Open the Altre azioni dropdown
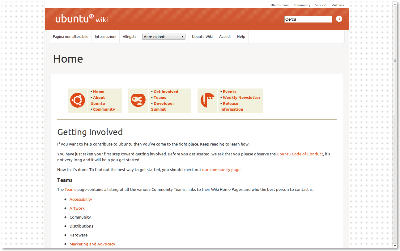Screen dimensions: 400x251 pos(164,37)
